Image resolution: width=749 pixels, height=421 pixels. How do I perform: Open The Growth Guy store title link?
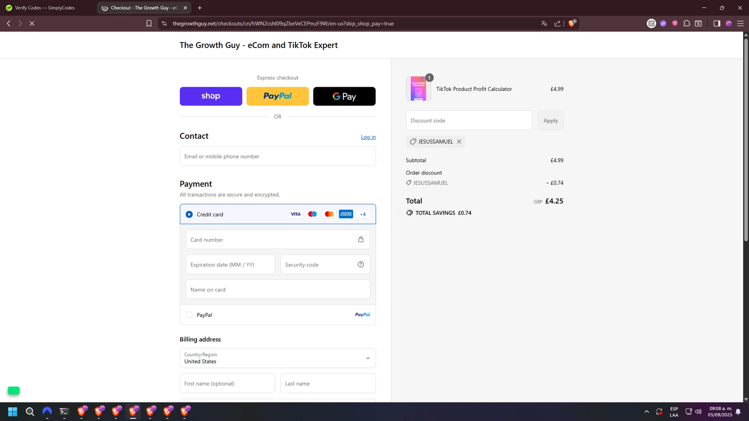[x=259, y=45]
